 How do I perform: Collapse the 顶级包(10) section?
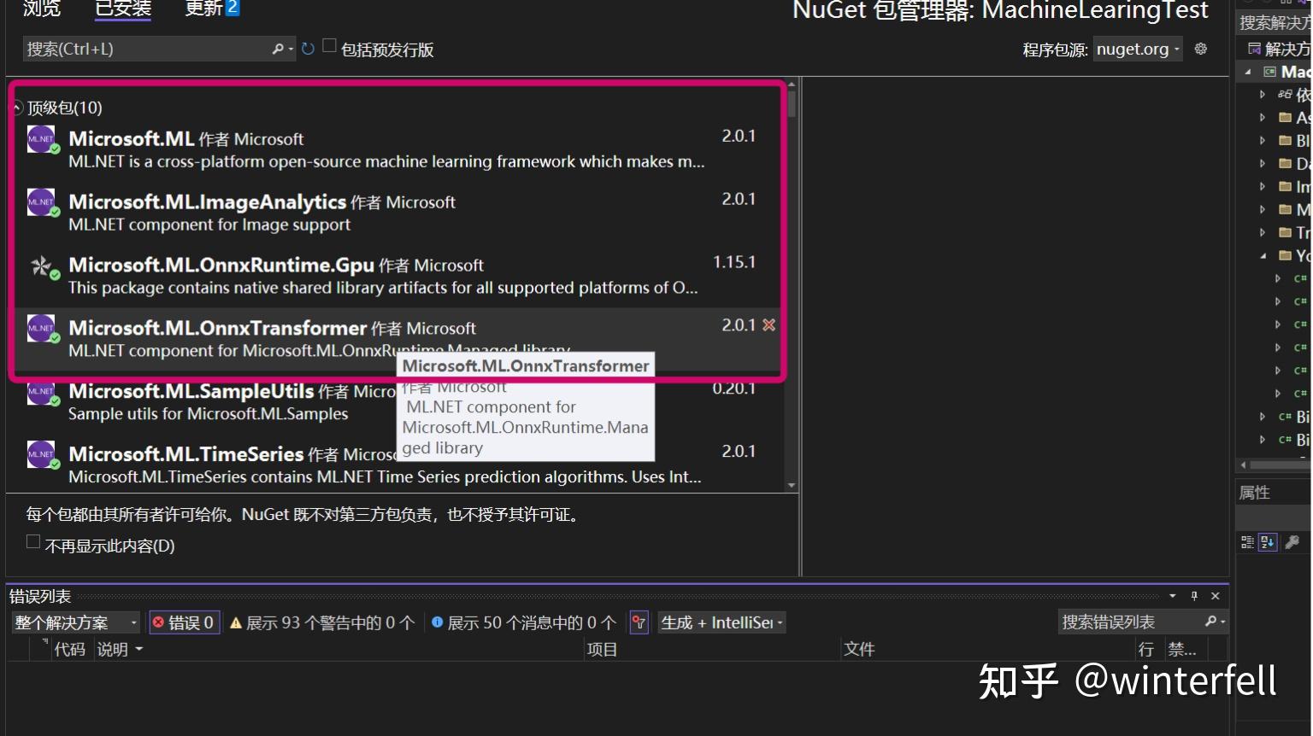pos(15,107)
